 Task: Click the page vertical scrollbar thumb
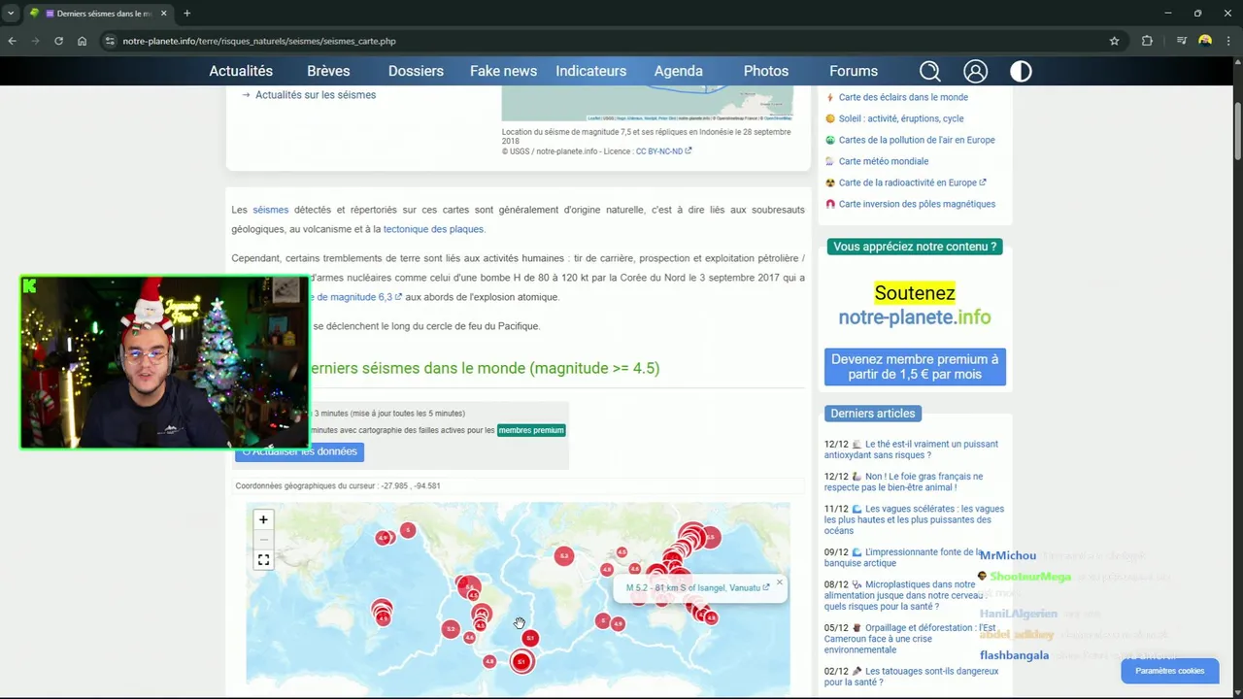tap(1237, 131)
